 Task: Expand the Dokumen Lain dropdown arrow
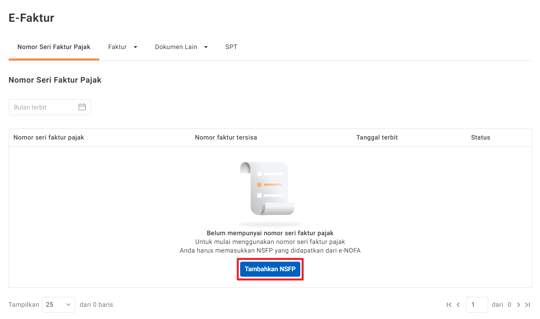coord(206,47)
